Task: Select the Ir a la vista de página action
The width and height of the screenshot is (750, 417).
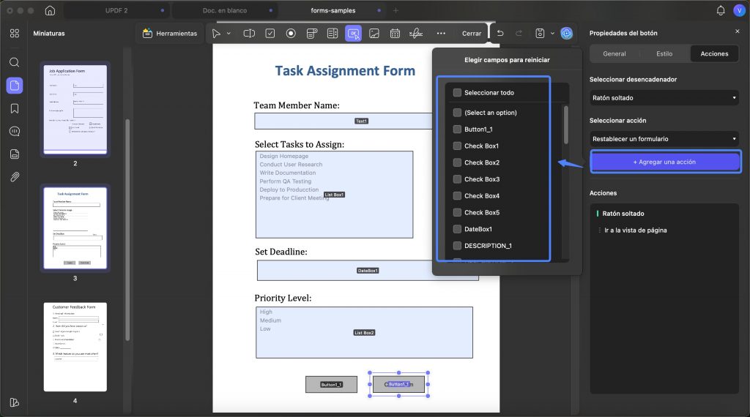Action: 635,230
